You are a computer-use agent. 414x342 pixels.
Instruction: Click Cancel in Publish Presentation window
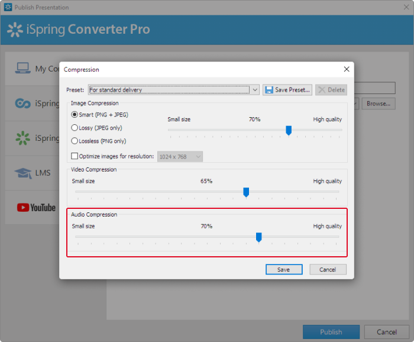[387, 332]
